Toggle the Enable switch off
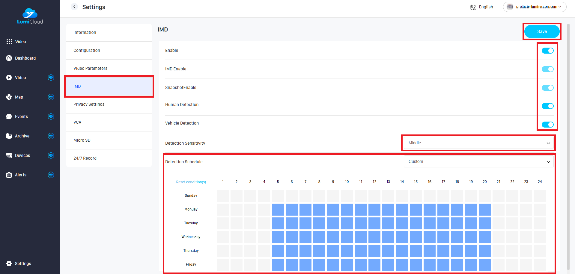Viewport: 575px width, 274px height. [547, 51]
